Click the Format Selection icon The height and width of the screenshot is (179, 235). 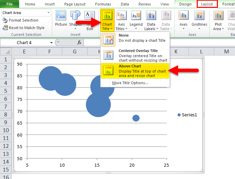point(5,20)
